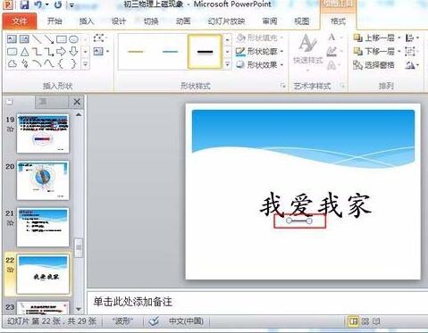428x333 pixels.
Task: Undo the last action
Action: click(x=38, y=4)
